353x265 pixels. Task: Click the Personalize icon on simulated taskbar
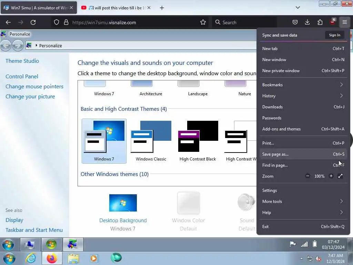(73, 244)
